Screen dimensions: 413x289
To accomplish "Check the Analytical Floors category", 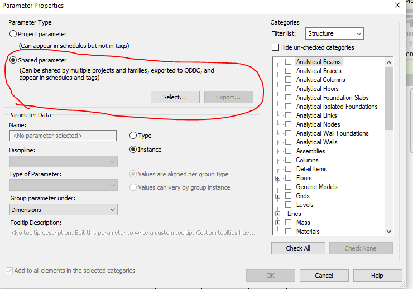I will tap(289, 89).
